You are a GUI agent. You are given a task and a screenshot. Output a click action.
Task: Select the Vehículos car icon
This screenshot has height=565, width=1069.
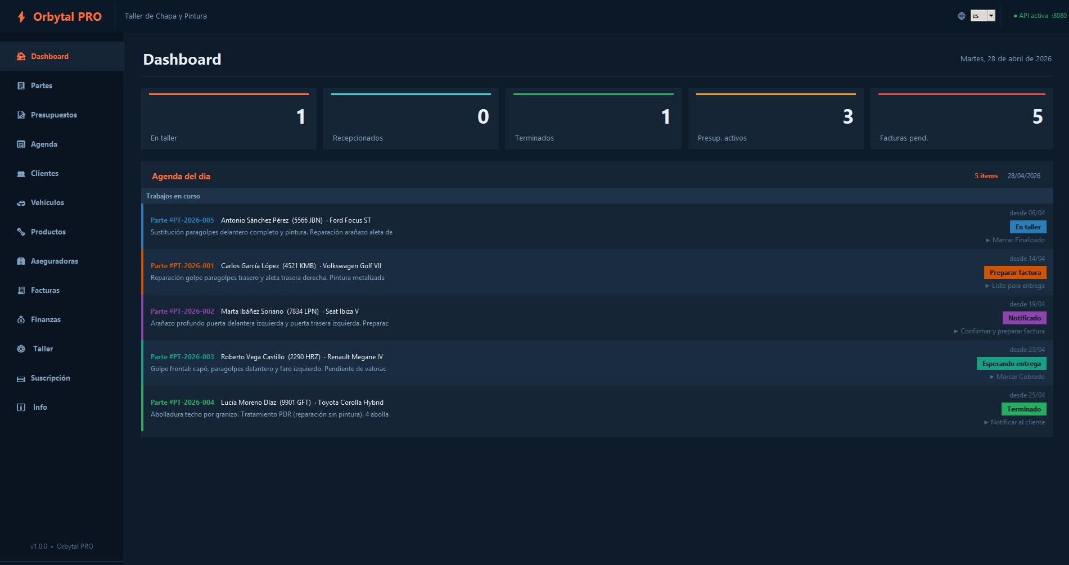pos(21,202)
